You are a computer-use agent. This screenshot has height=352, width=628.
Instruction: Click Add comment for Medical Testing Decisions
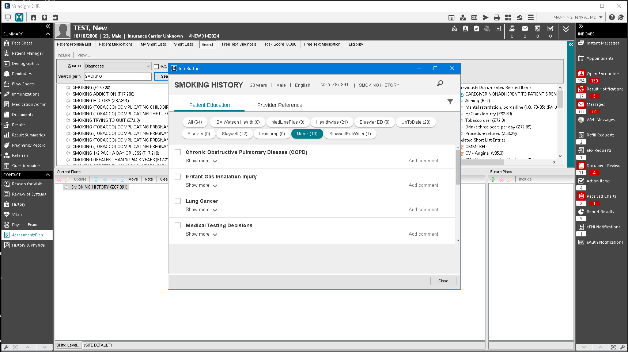point(423,234)
